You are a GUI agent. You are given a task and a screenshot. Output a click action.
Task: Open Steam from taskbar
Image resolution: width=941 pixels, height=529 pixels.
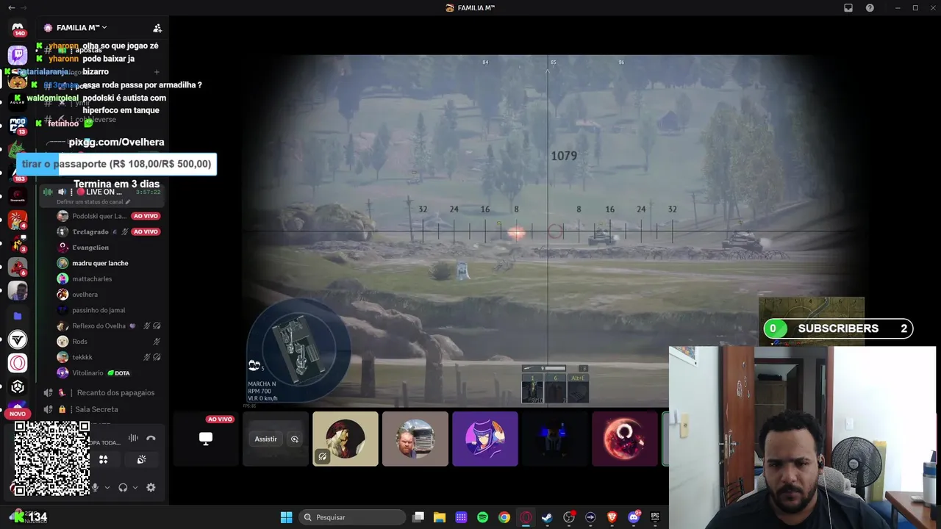(547, 517)
